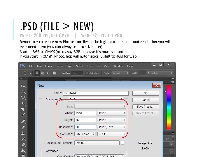Click the rectangular marquee tool preset icon
This screenshot has height=157, width=210.
(26, 73)
